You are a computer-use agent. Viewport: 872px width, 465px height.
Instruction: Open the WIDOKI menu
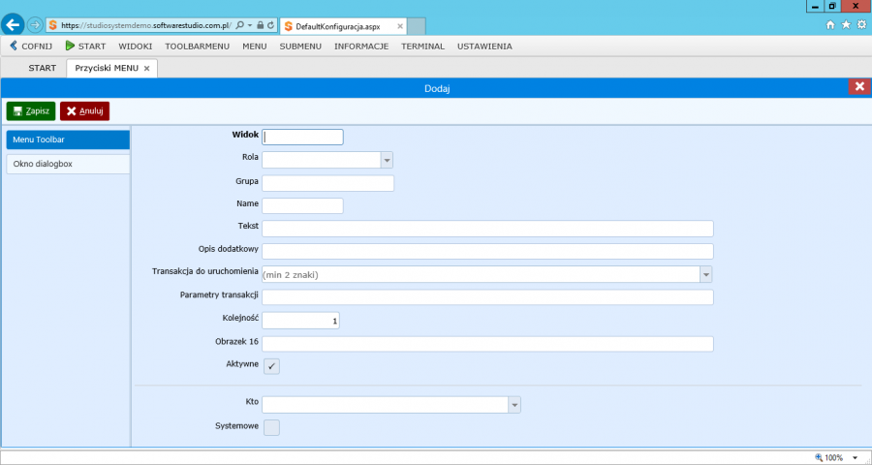pyautogui.click(x=135, y=46)
